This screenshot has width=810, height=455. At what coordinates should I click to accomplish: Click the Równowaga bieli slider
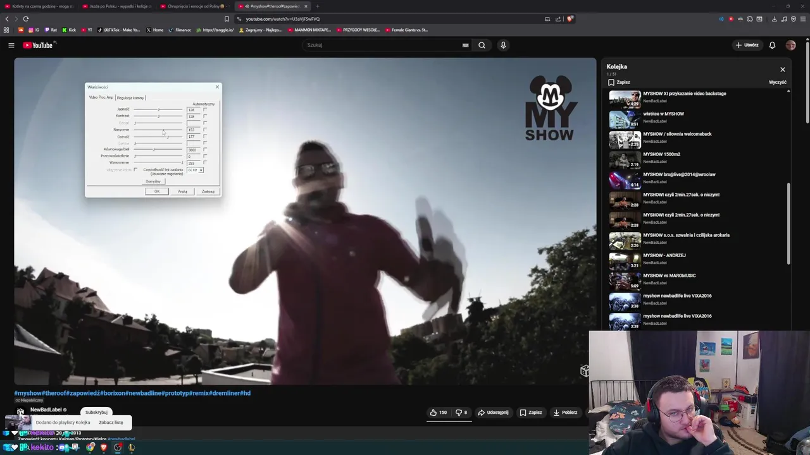(158, 150)
